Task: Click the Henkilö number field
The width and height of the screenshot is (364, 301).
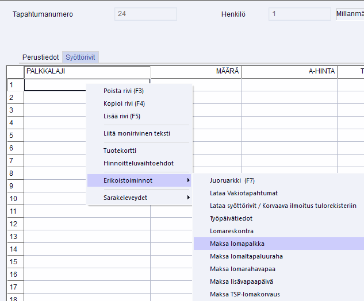Action: 298,14
